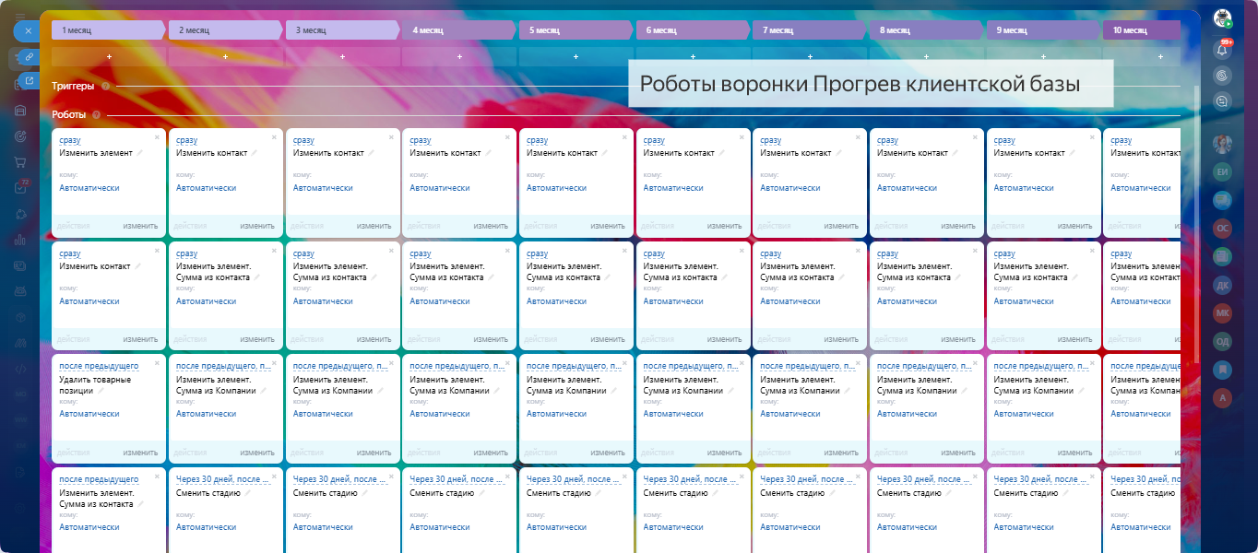This screenshot has width=1258, height=553.
Task: Click 'Автоматически' on 'Сменить стадию' in 2 месяц
Action: (207, 527)
